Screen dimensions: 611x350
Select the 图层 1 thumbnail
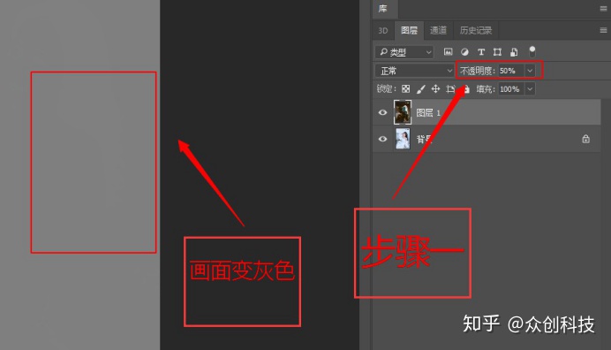pyautogui.click(x=403, y=112)
